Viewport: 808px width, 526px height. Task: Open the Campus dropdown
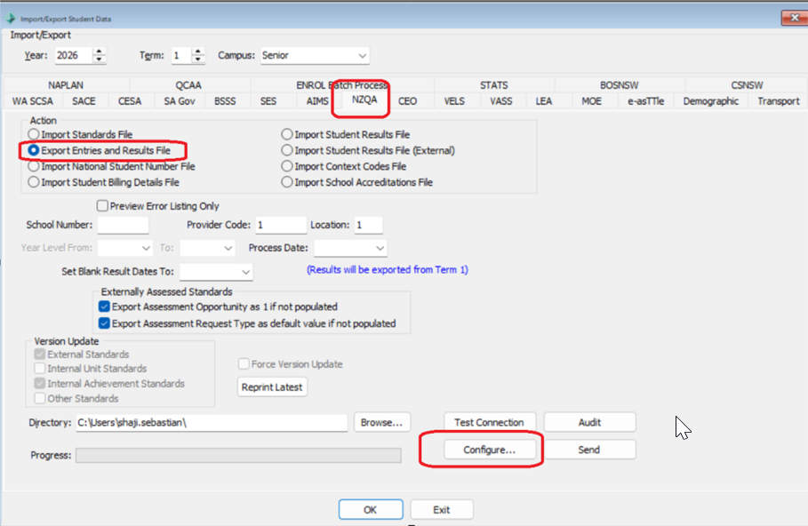pyautogui.click(x=363, y=56)
